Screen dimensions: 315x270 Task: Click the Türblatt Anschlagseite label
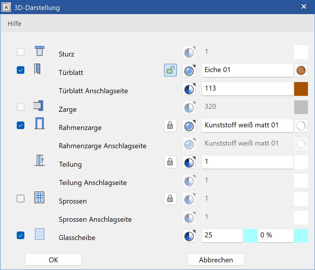[x=93, y=91]
